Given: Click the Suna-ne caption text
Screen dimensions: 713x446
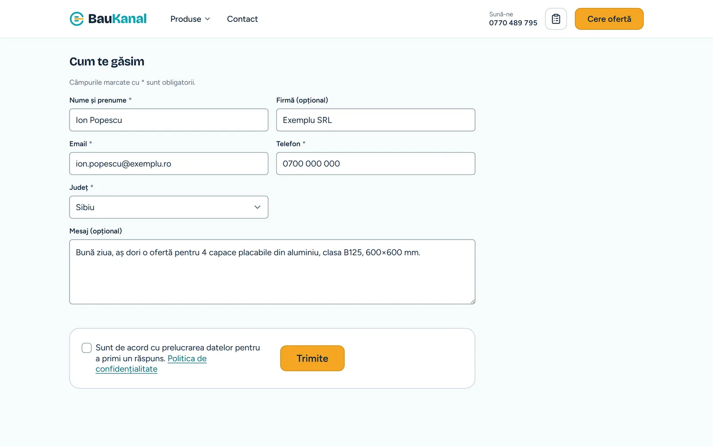Looking at the screenshot, I should [x=501, y=14].
